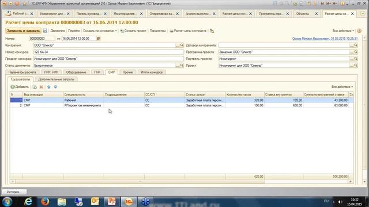Open the 1C application on the taskbar
Viewport: 369px width, 207px height.
(x=129, y=202)
